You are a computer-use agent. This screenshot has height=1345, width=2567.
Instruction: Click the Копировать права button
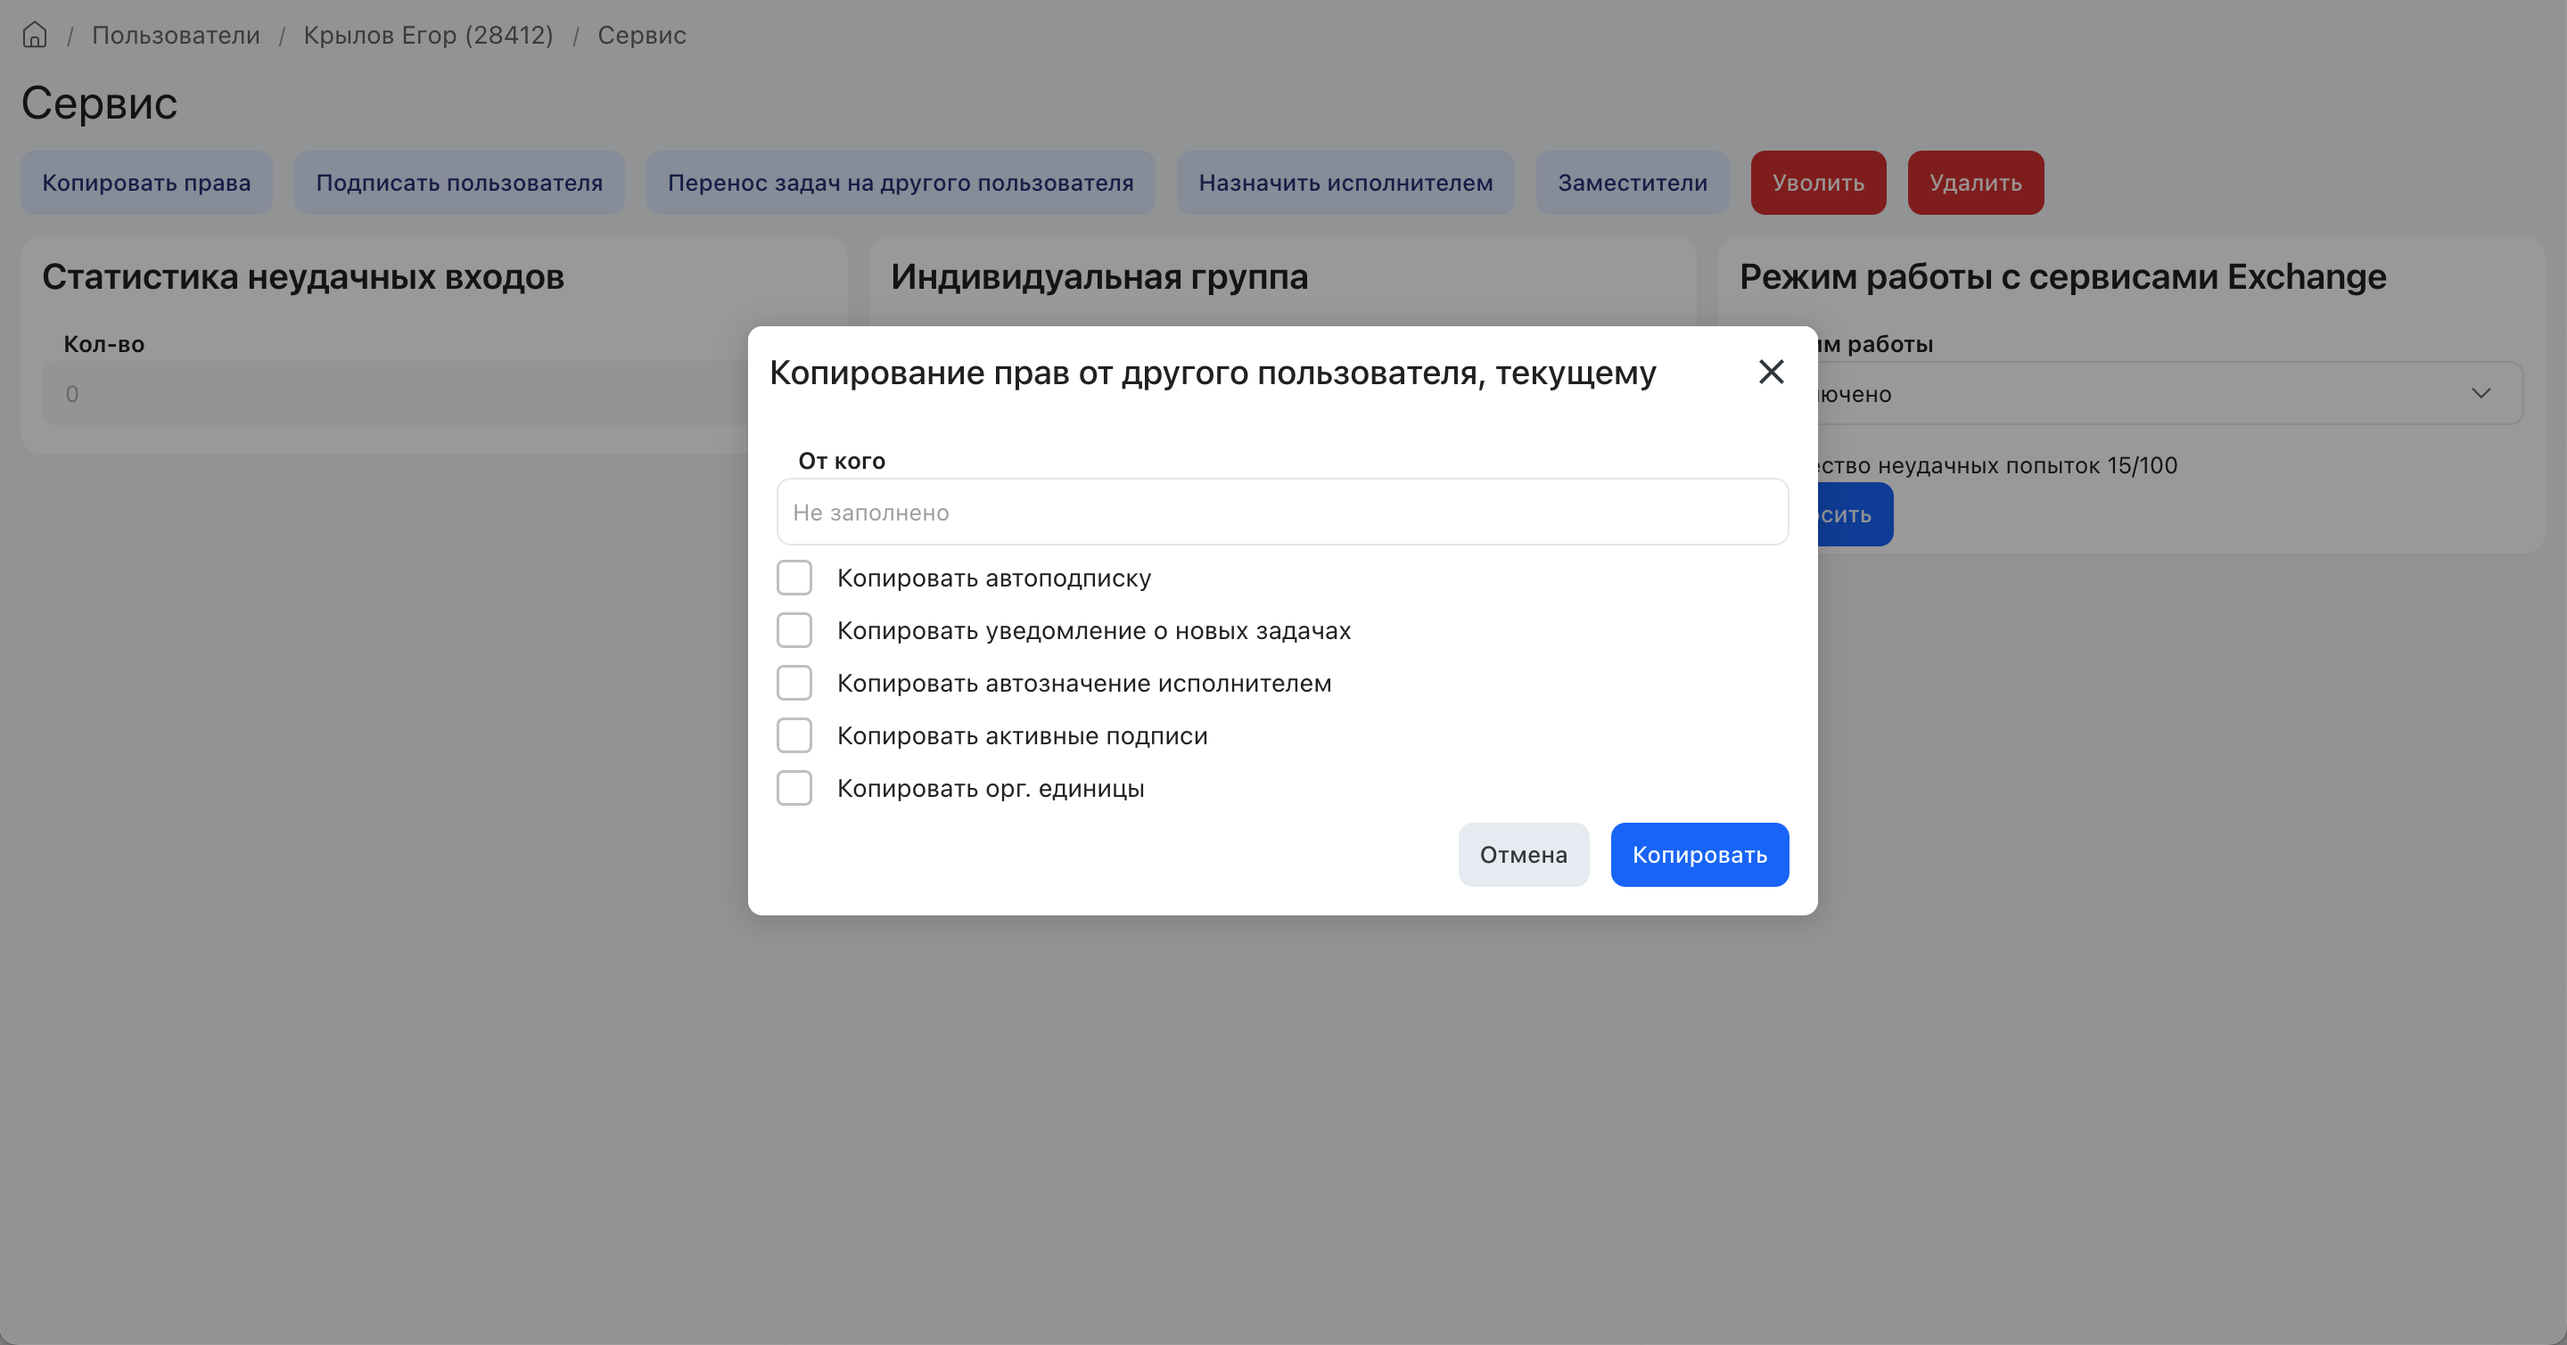pos(146,183)
